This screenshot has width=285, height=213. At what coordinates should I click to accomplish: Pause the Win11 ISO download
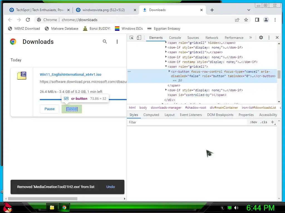point(50,109)
